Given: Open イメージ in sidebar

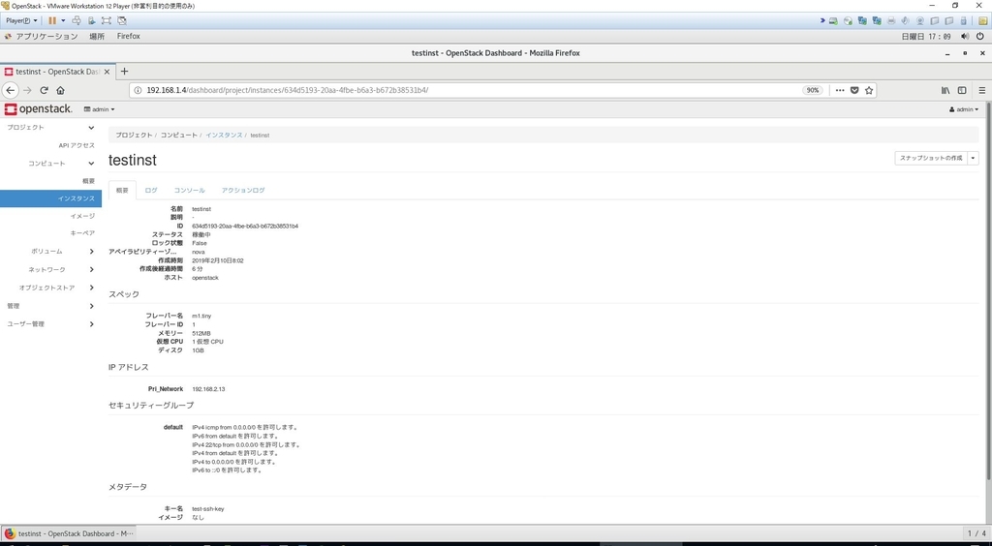Looking at the screenshot, I should 82,216.
